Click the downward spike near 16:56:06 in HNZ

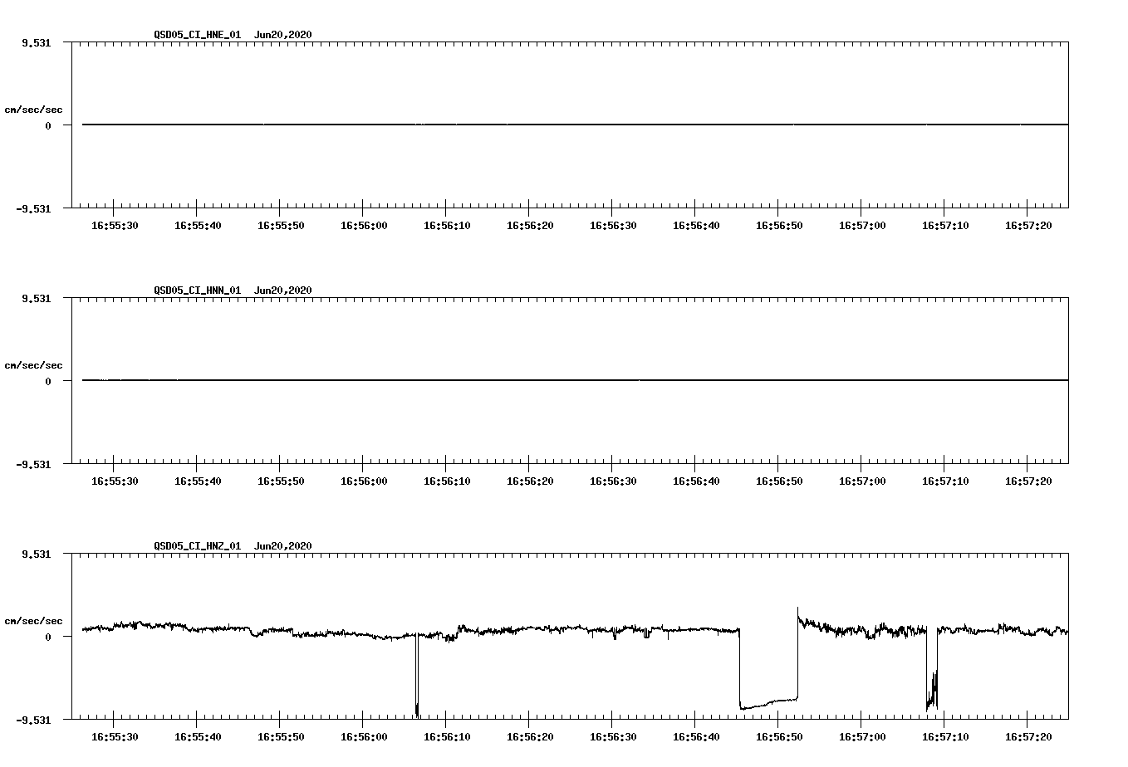click(x=417, y=677)
